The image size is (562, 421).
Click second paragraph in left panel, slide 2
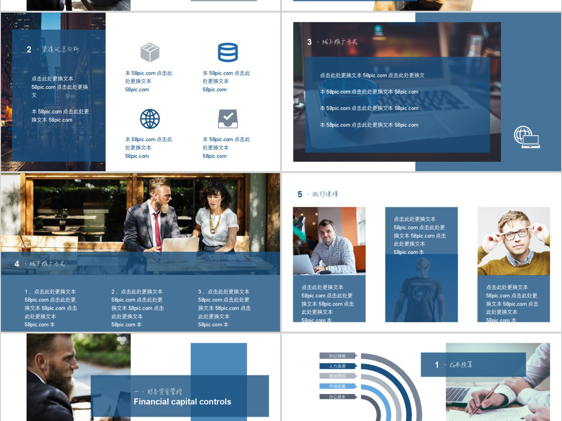tap(60, 116)
